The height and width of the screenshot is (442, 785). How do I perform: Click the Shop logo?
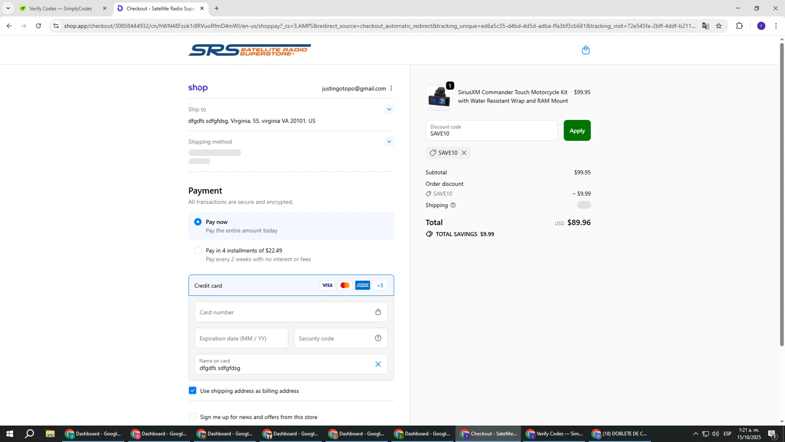click(198, 88)
